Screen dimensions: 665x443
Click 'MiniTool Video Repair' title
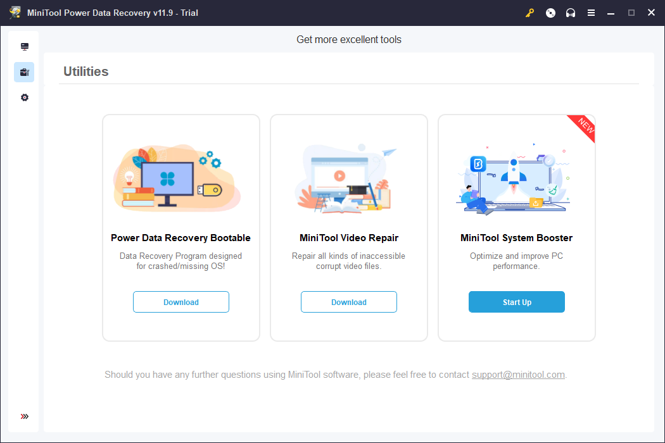coord(349,238)
